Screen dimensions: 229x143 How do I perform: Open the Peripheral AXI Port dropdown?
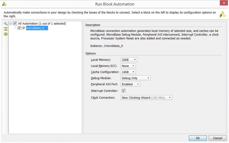[x=131, y=84]
